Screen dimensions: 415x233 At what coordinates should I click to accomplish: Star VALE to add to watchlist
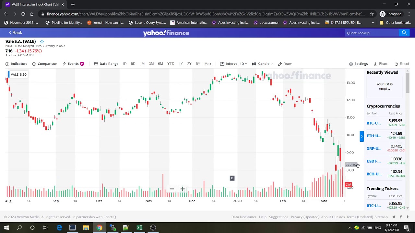tap(42, 41)
